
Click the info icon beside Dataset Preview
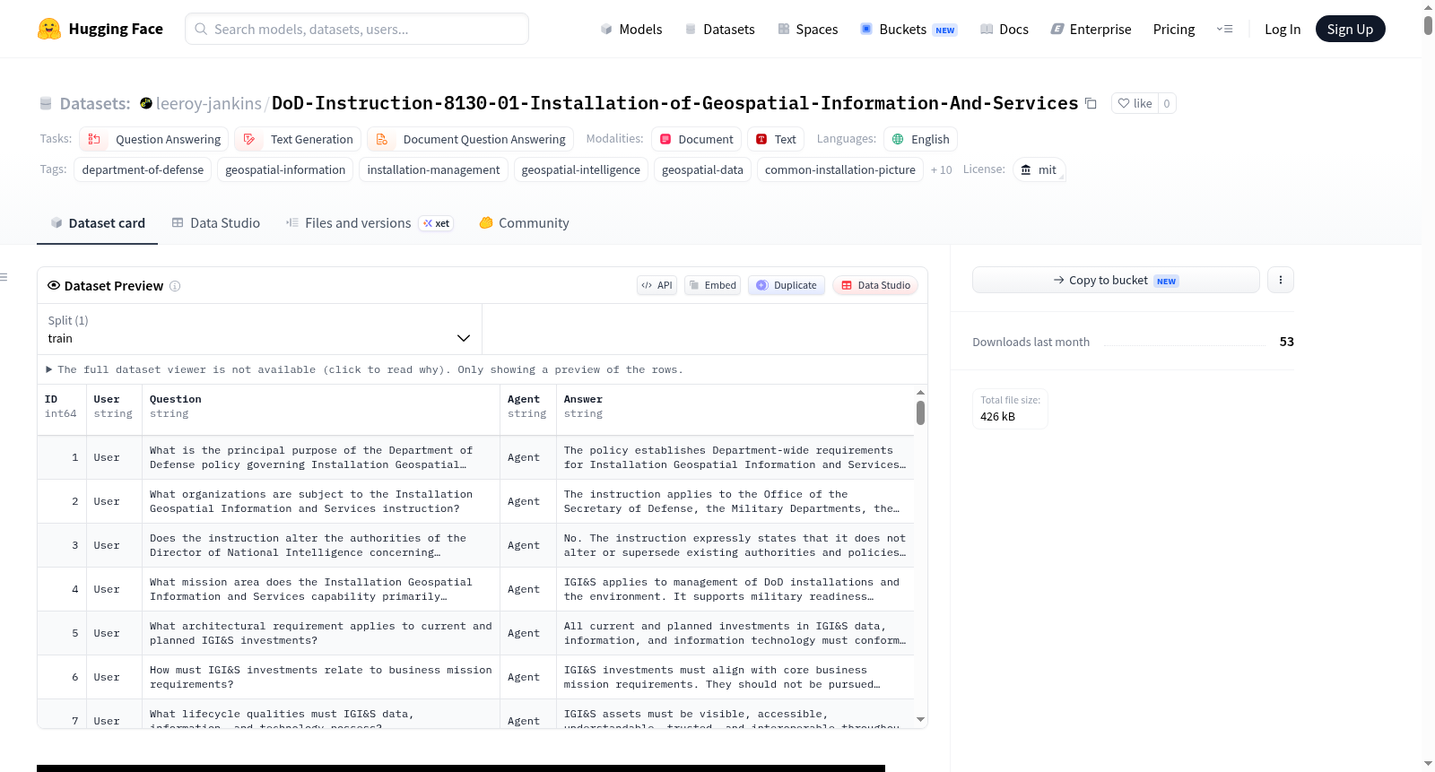click(175, 286)
